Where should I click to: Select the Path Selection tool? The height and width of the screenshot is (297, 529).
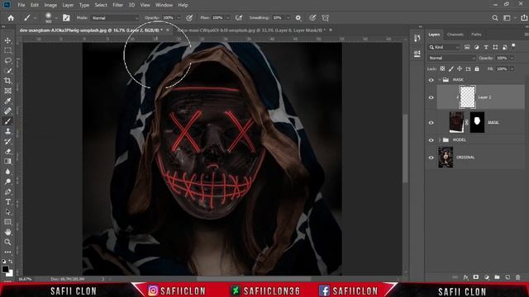point(7,212)
